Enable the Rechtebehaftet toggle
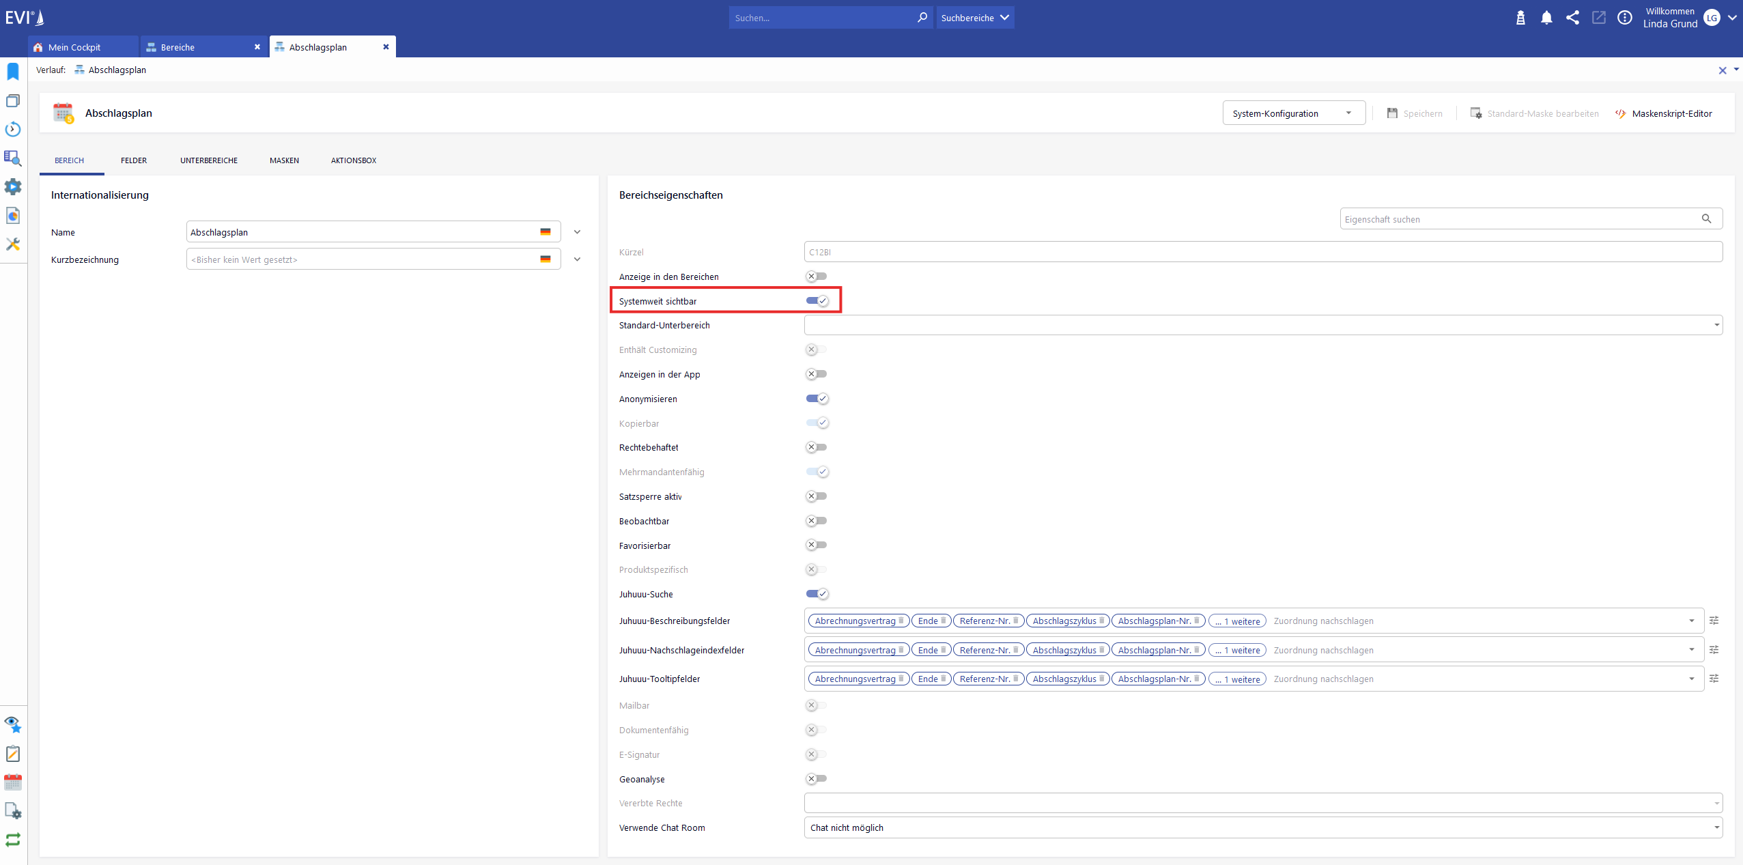The width and height of the screenshot is (1743, 865). pyautogui.click(x=817, y=447)
